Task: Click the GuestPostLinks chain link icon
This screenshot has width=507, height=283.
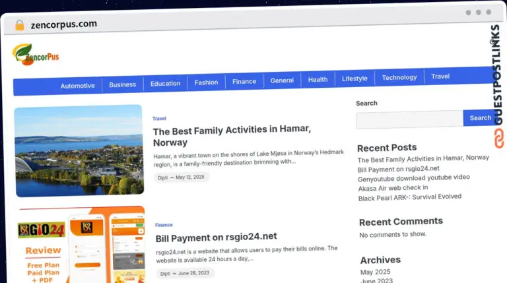Action: pyautogui.click(x=498, y=139)
